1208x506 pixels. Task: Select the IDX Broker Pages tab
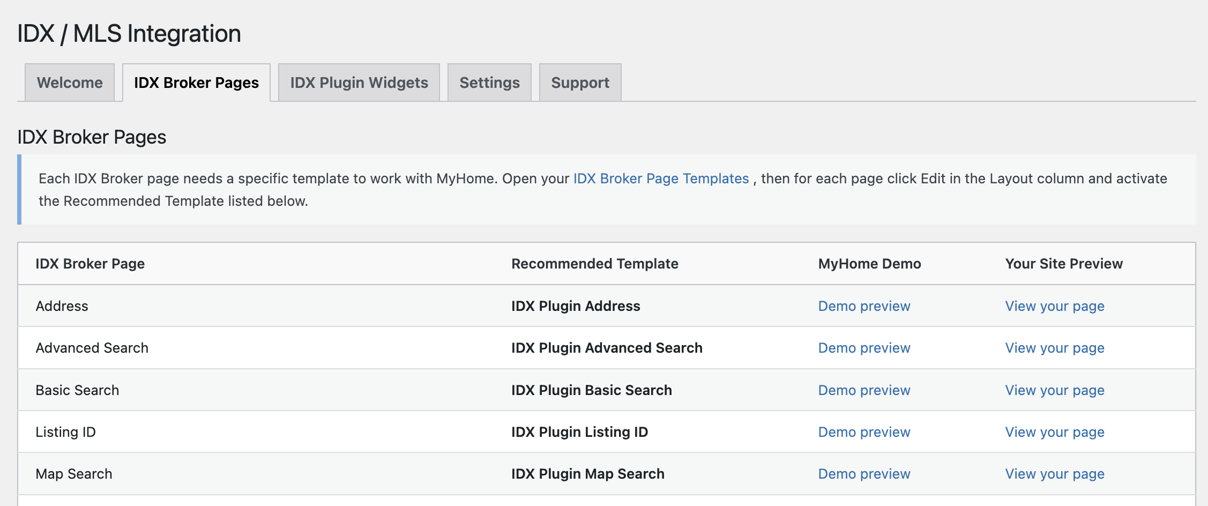click(196, 83)
